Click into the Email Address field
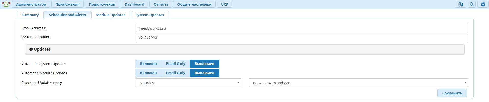The width and height of the screenshot is (489, 102). [302, 28]
